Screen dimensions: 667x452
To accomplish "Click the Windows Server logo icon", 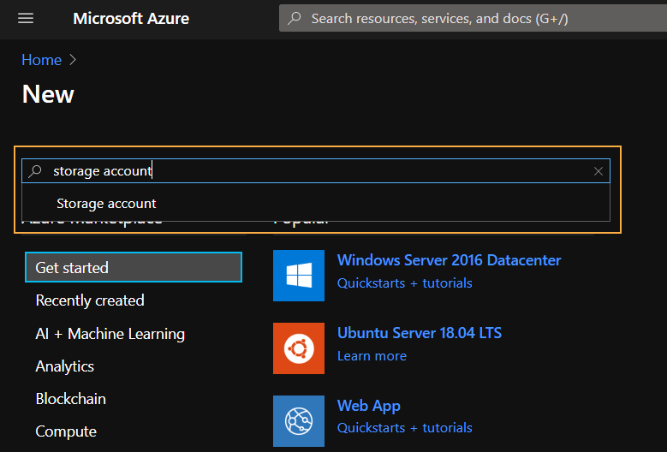I will (x=299, y=276).
